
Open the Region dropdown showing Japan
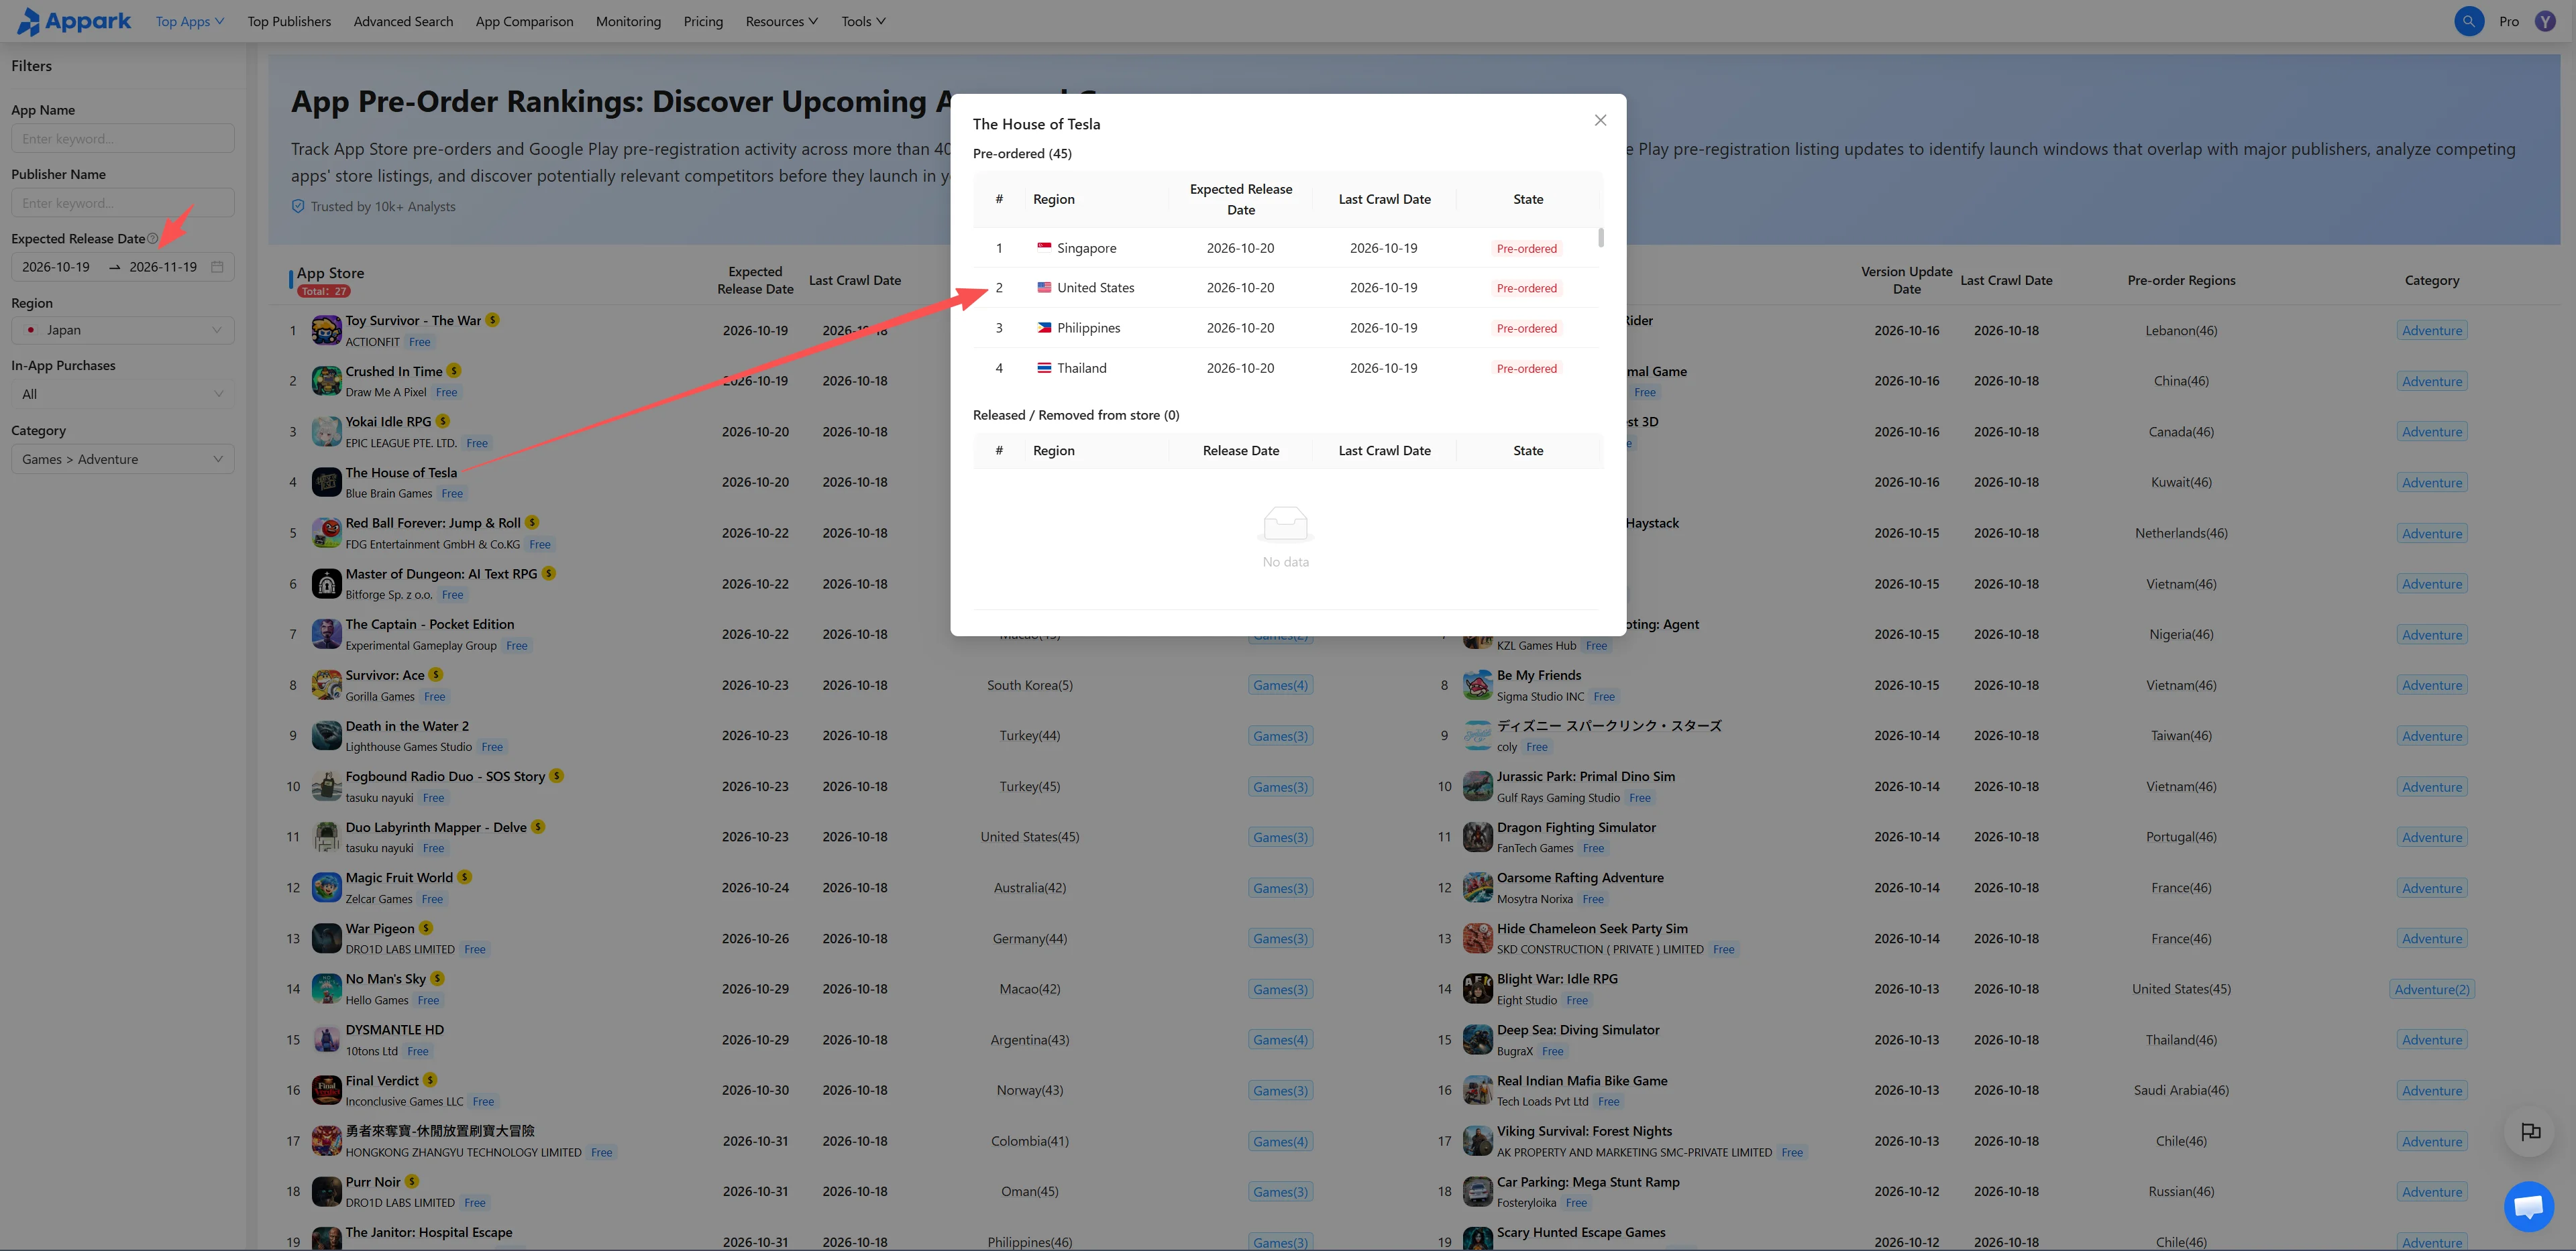(123, 330)
